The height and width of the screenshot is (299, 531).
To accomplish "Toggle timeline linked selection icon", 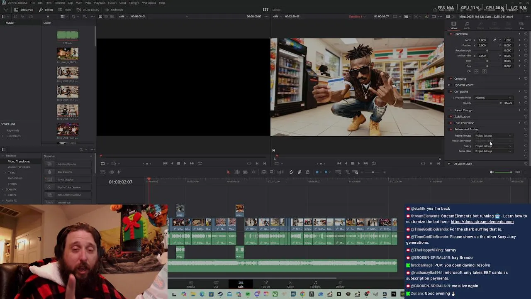I will (299, 172).
